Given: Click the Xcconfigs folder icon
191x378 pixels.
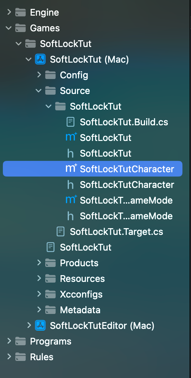Looking at the screenshot, I should [x=51, y=294].
